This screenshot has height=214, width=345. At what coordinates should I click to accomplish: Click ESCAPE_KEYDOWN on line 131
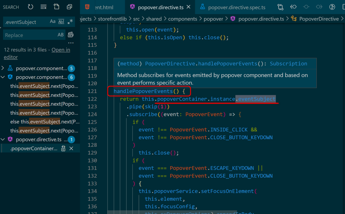tap(232, 168)
